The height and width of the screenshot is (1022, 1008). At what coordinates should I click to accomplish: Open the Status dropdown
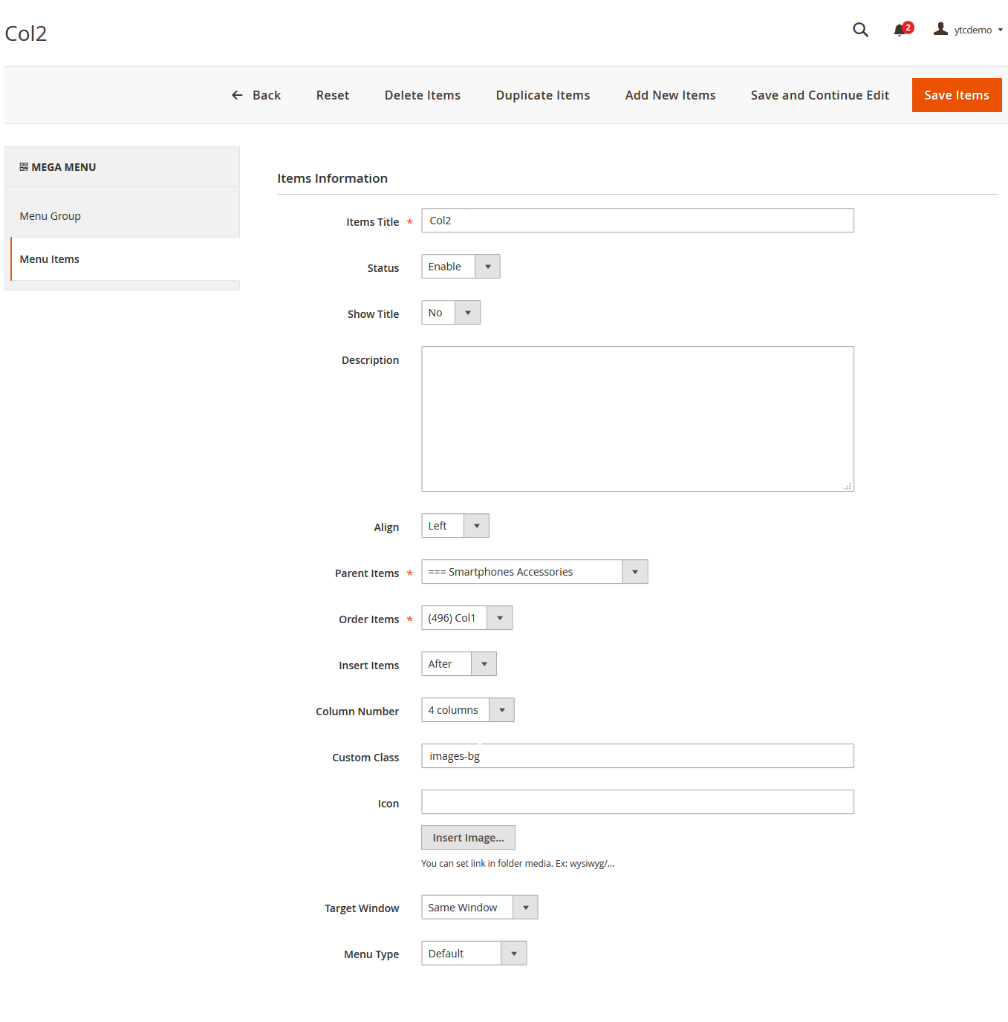[461, 267]
